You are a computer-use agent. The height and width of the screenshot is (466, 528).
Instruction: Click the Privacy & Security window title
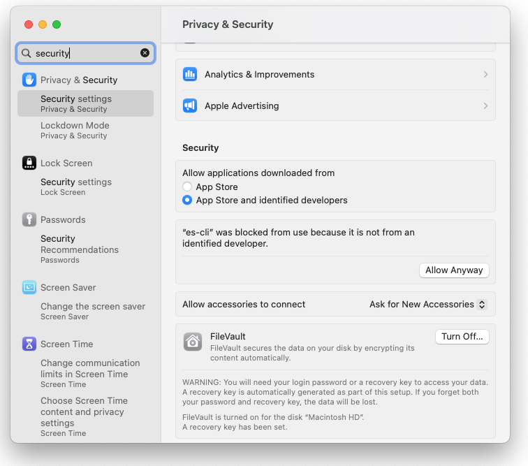(228, 24)
